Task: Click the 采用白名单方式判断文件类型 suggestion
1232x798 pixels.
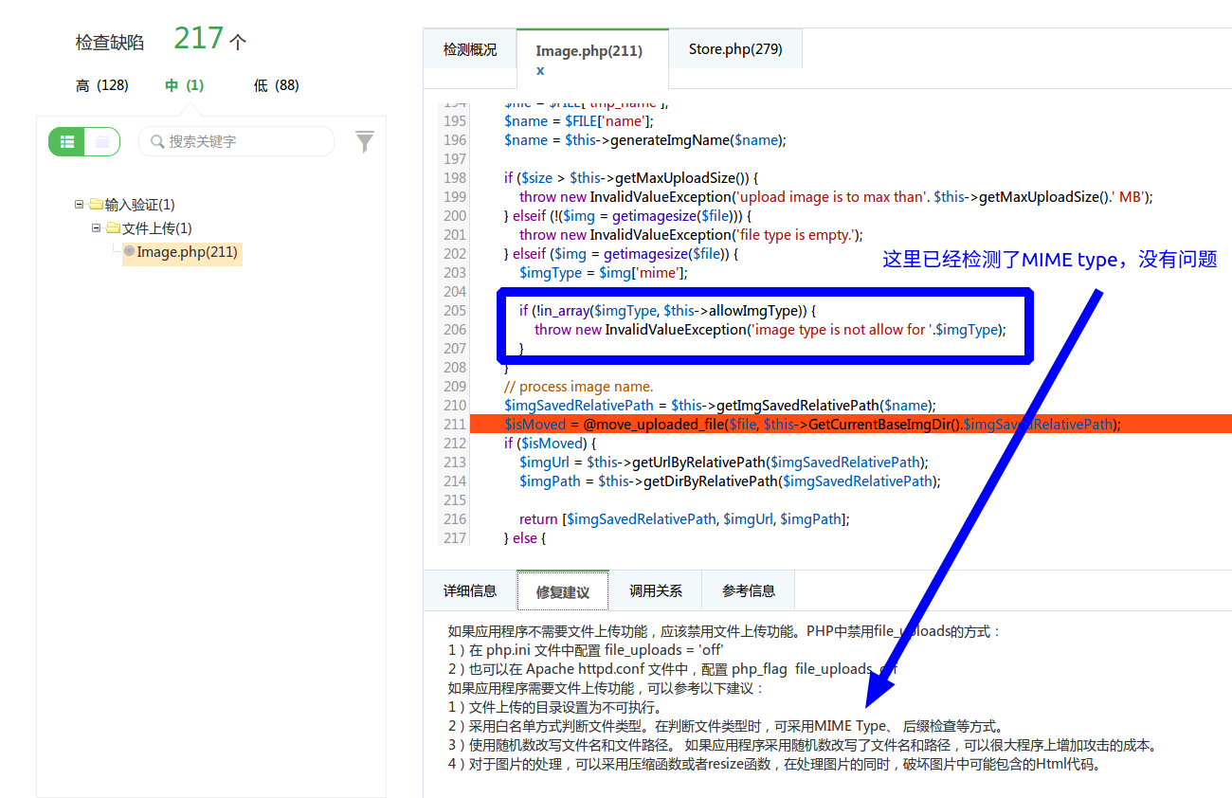Action: coord(726,726)
